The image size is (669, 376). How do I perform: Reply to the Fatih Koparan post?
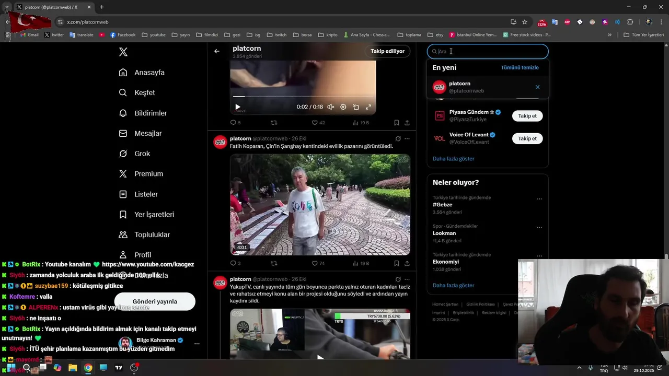click(235, 263)
